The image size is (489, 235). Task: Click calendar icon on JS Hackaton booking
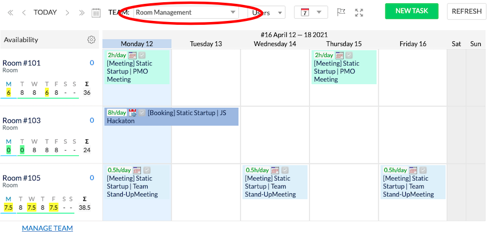[132, 113]
